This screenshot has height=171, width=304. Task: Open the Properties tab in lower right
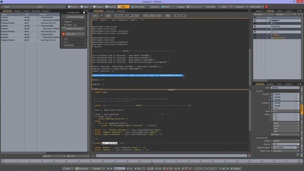260,84
